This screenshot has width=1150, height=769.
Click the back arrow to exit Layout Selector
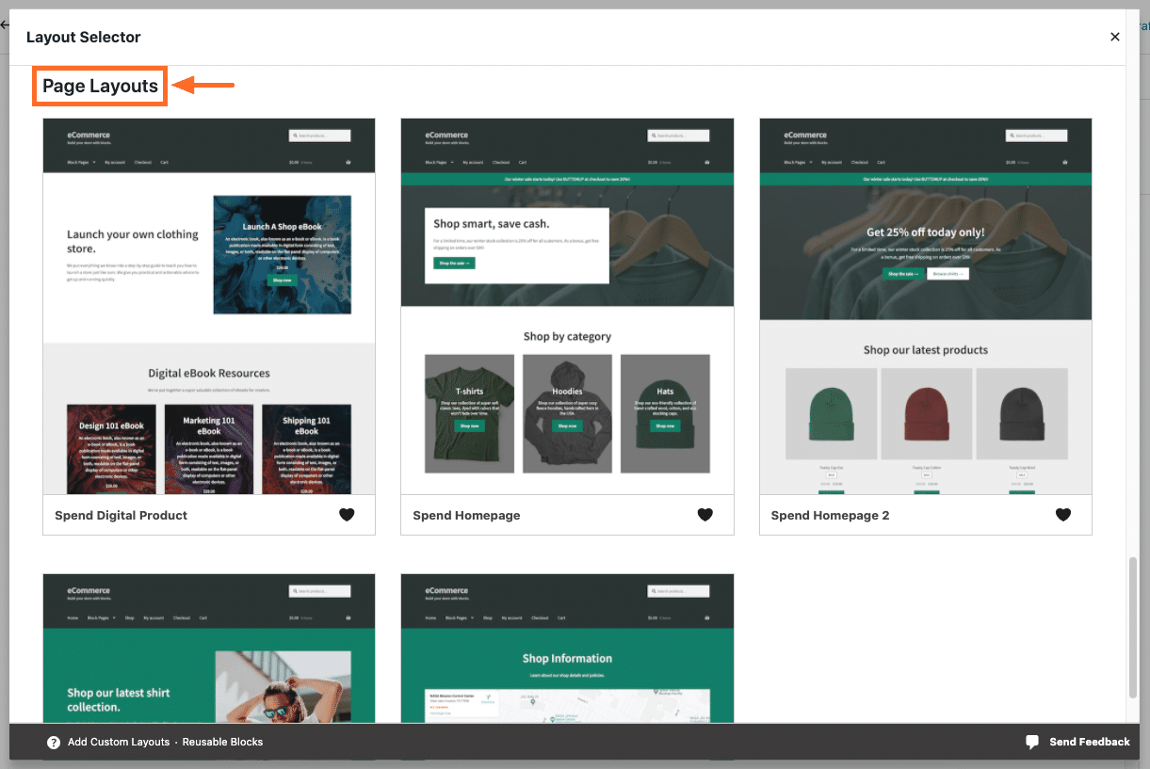pos(7,24)
